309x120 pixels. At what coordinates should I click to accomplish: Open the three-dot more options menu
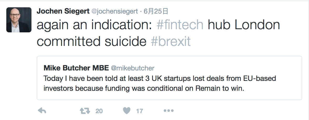click(x=168, y=111)
